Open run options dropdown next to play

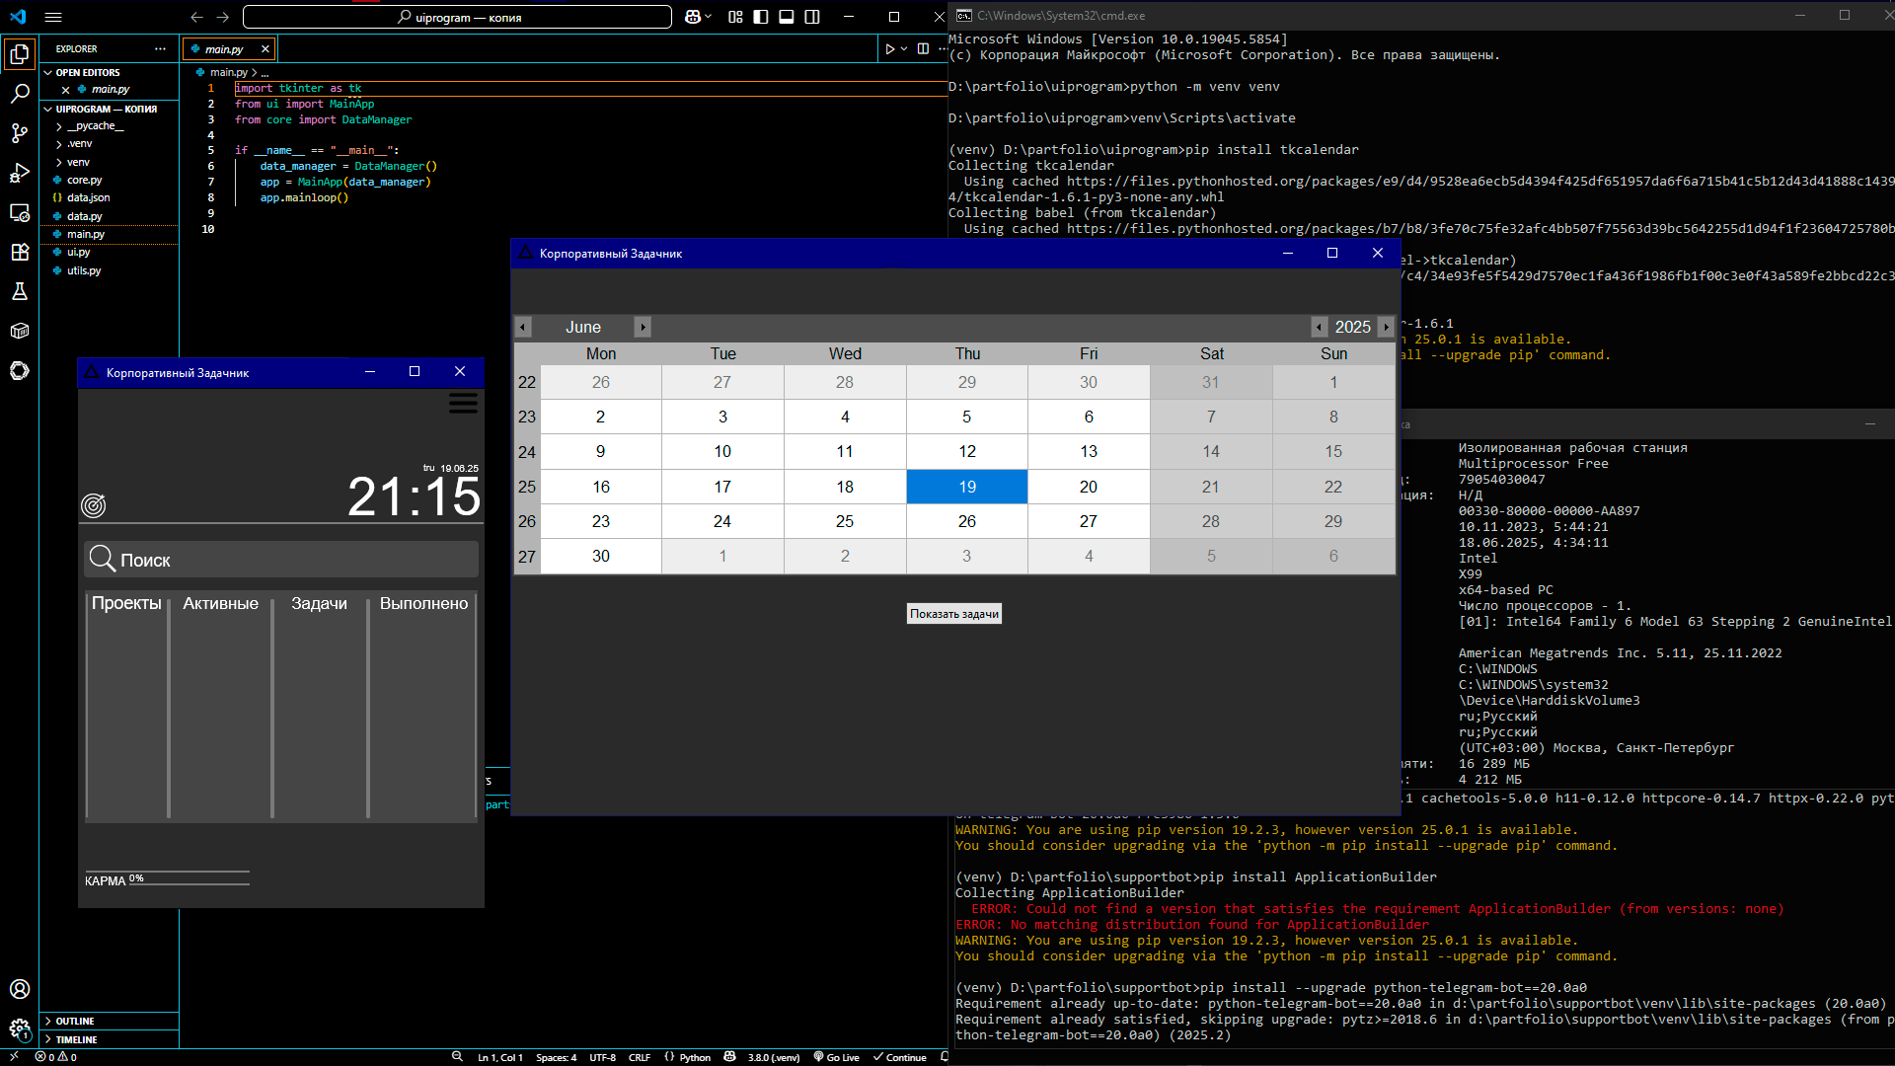[x=904, y=48]
